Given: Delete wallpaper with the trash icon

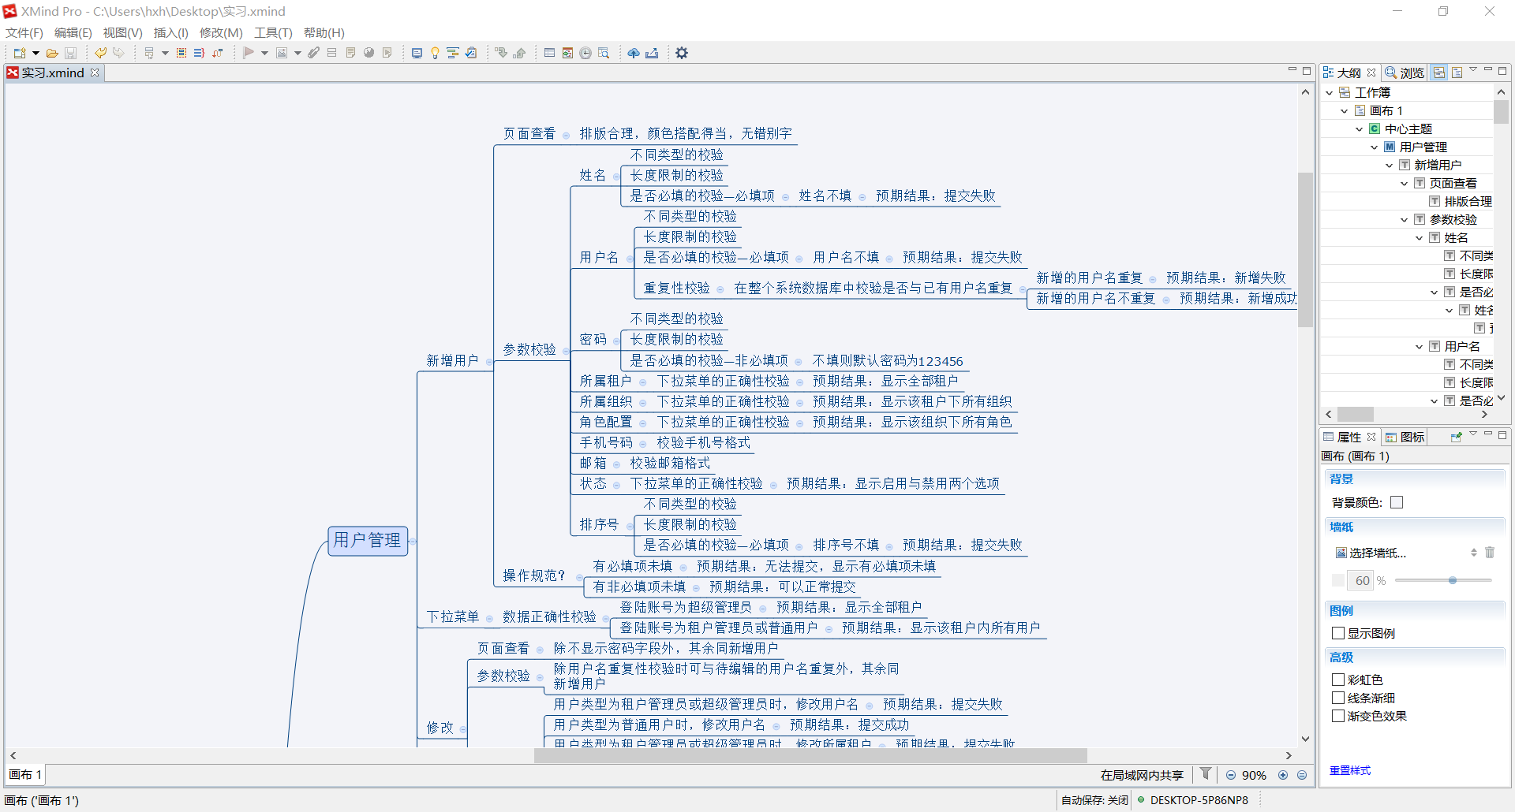Looking at the screenshot, I should click(1490, 553).
